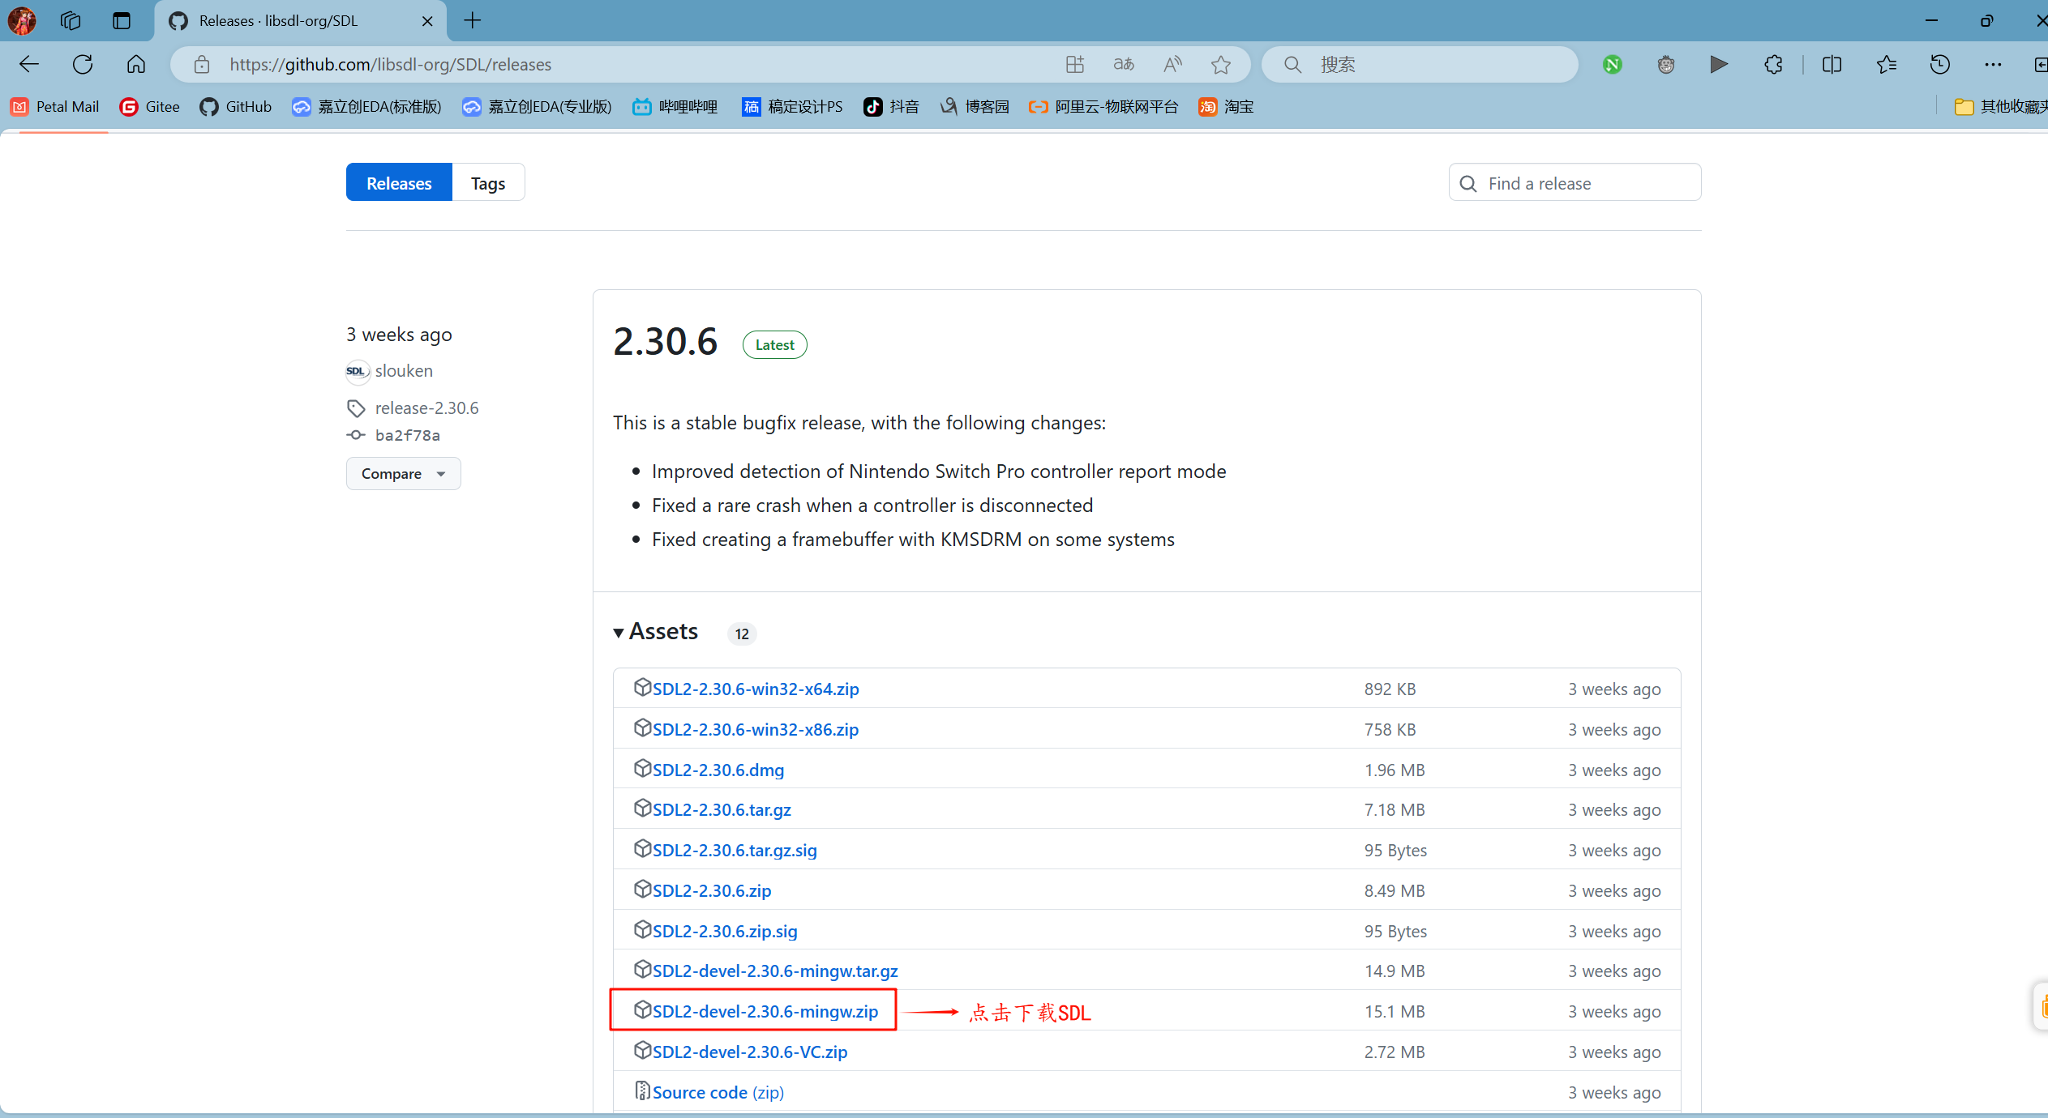2048x1118 pixels.
Task: Close the Releases libsdl-org/SDL tab
Action: (x=427, y=21)
